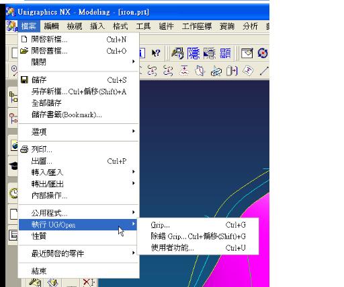Click the second curve-node toolbar icon
Viewport: 344px width, 287px height.
coord(168,71)
